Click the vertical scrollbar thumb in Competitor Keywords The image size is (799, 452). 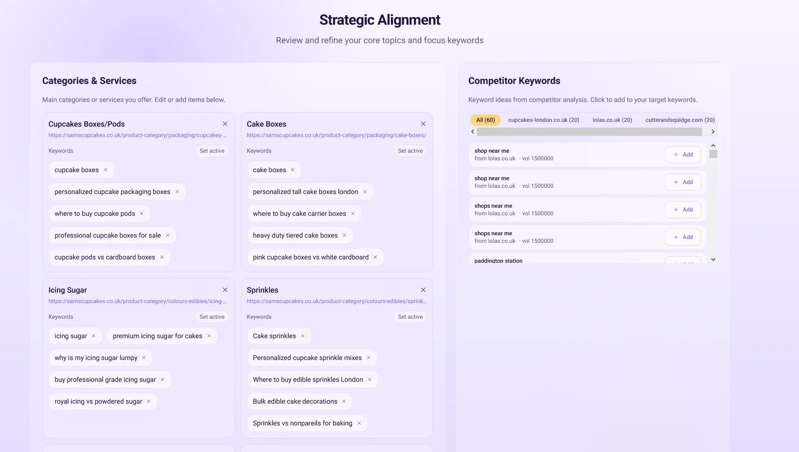(x=713, y=154)
